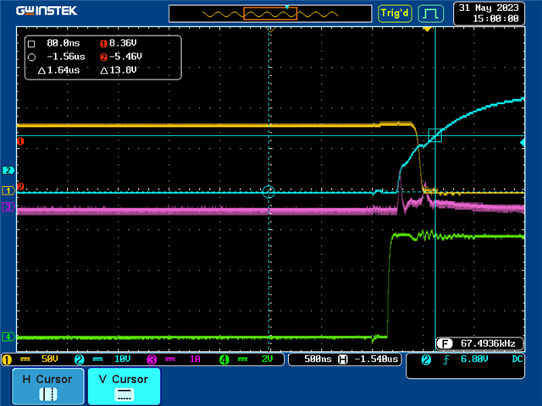Click the 50V channel 1 scale value
The width and height of the screenshot is (542, 406).
point(50,359)
